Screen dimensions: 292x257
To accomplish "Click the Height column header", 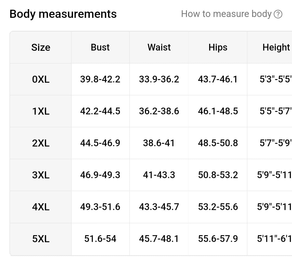I will coord(276,47).
